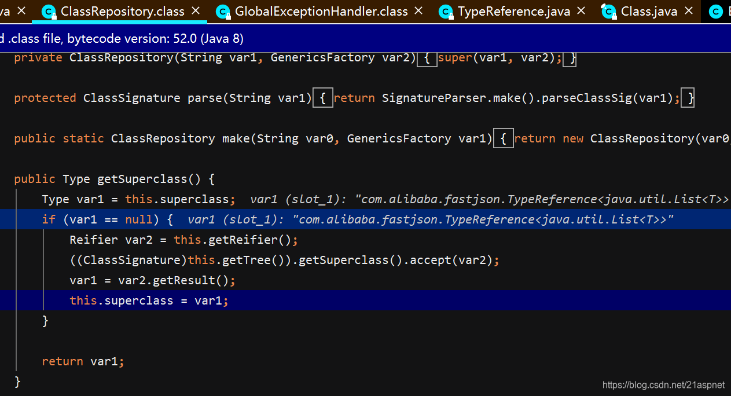The width and height of the screenshot is (731, 396).
Task: Expand the folded ClassRepository constructor opening brace
Action: [x=427, y=58]
